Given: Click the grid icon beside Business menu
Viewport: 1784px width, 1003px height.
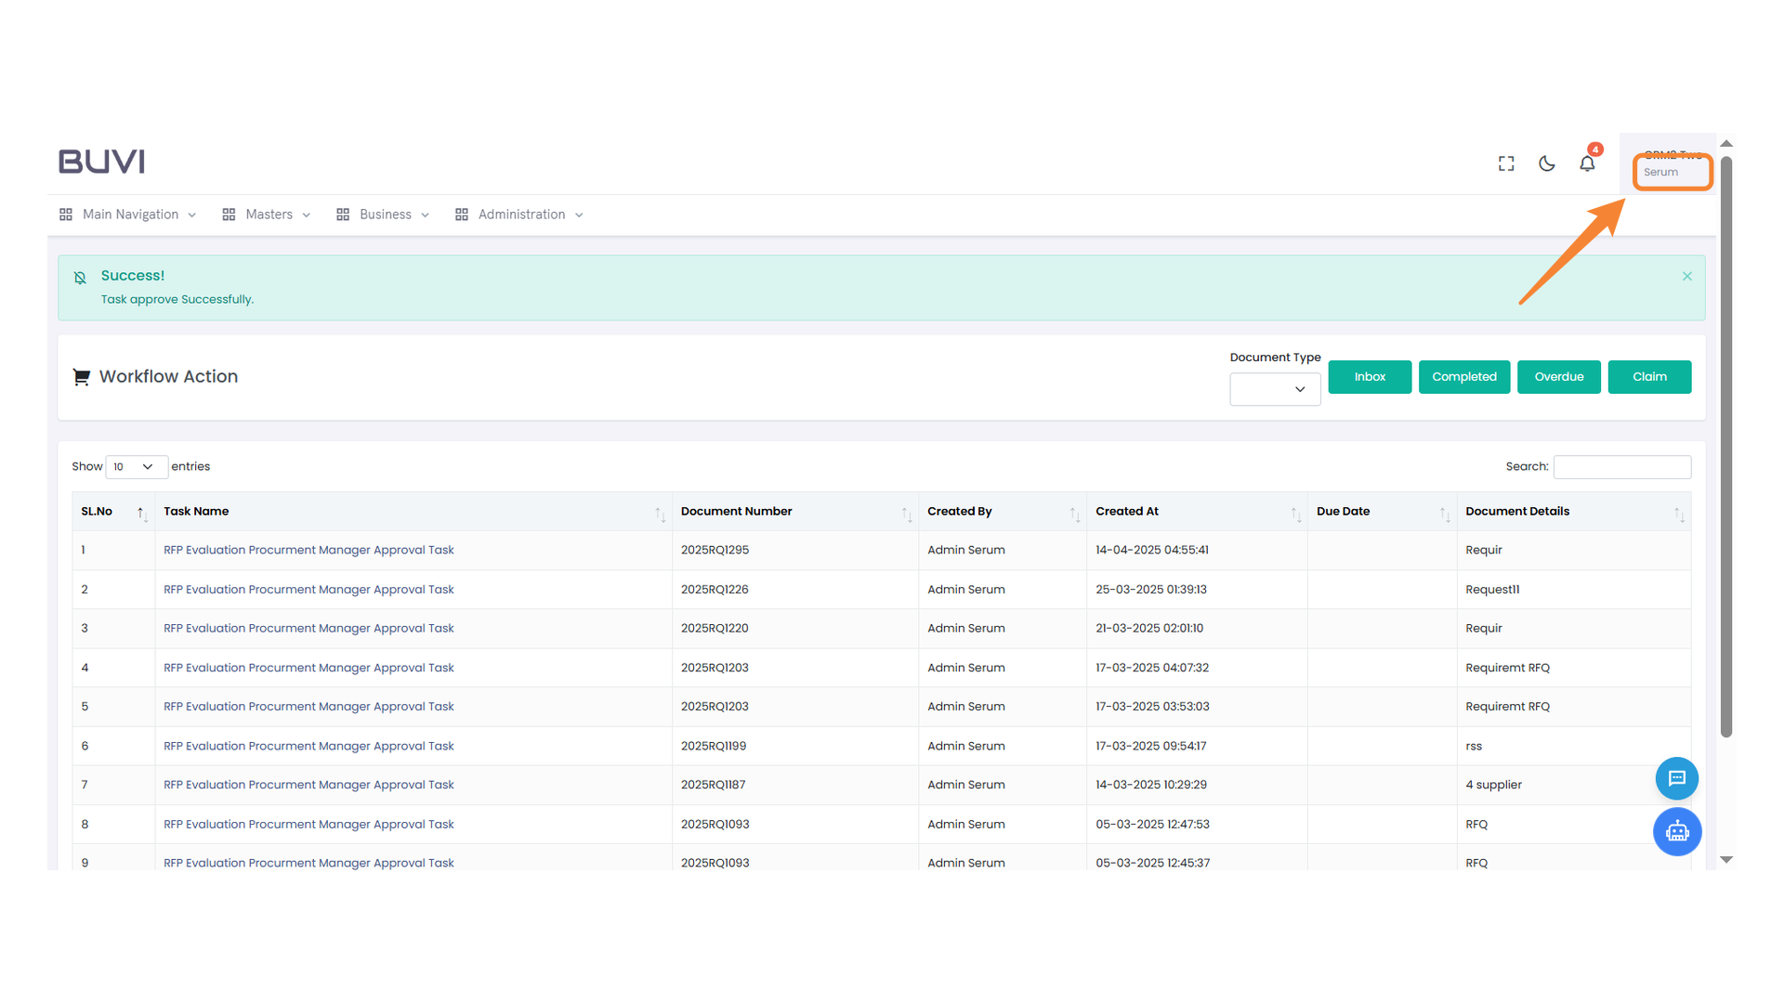Looking at the screenshot, I should (343, 214).
